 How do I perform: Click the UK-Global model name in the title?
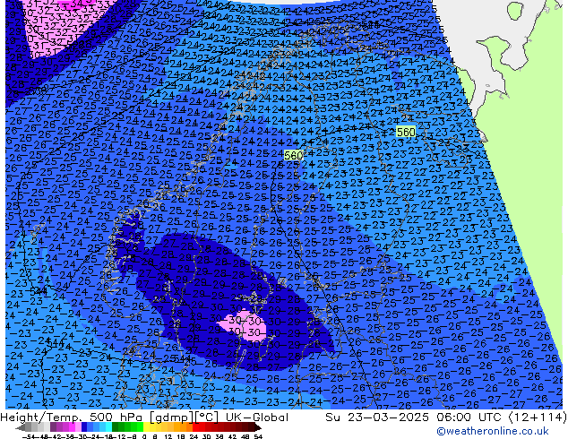click(x=257, y=417)
